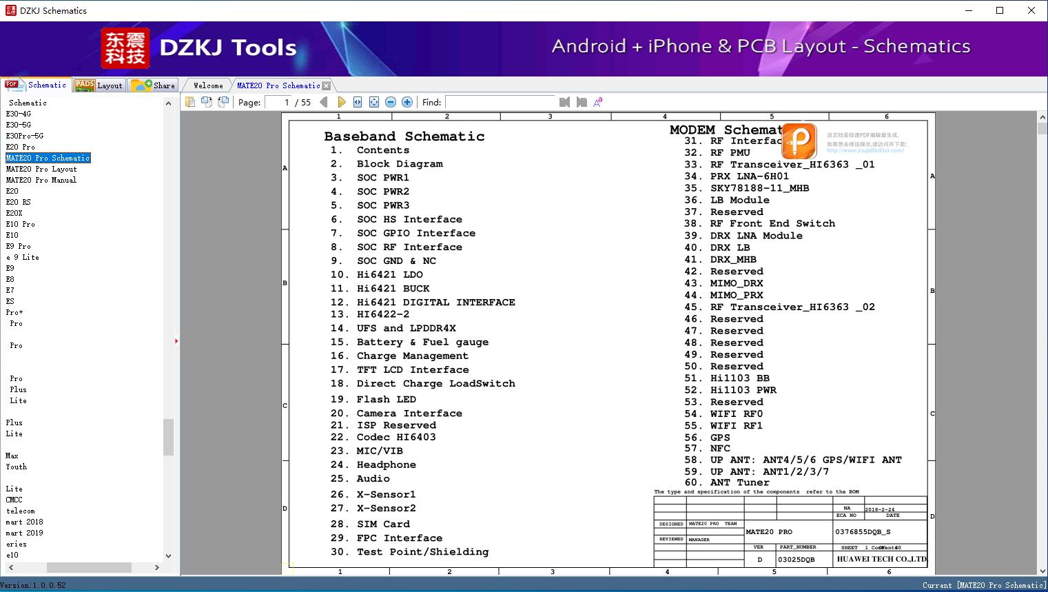Click the PDF editor watermark icon
1048x592 pixels.
point(799,141)
